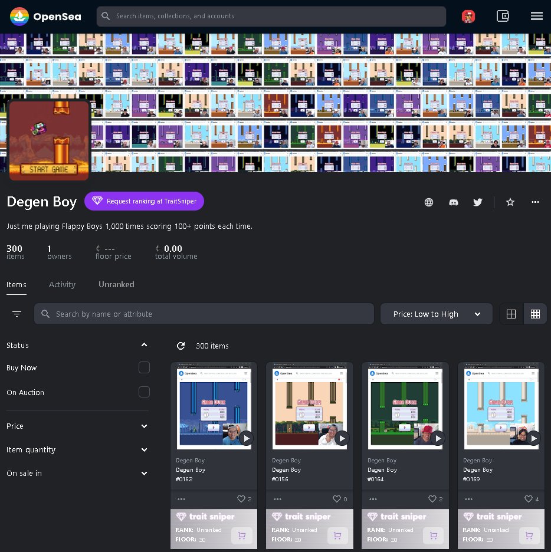Viewport: 551px width, 552px height.
Task: Add collection to watchlist star
Action: tap(510, 202)
